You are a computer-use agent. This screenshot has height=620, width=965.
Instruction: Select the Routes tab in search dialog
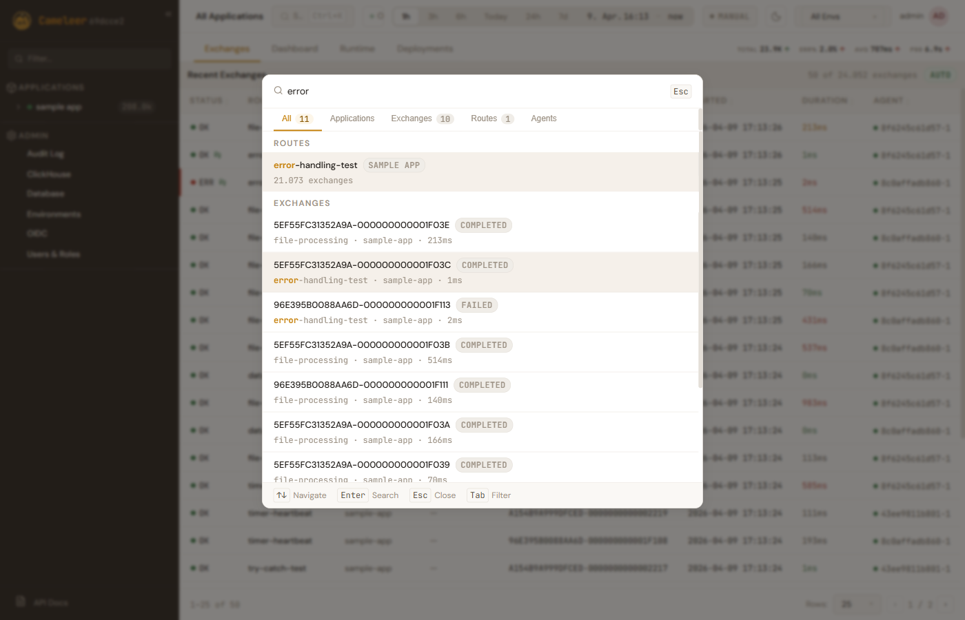tap(491, 118)
